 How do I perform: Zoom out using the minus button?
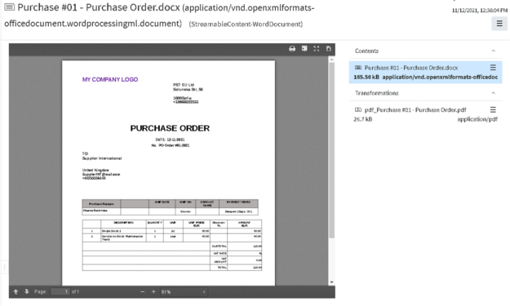[142, 291]
